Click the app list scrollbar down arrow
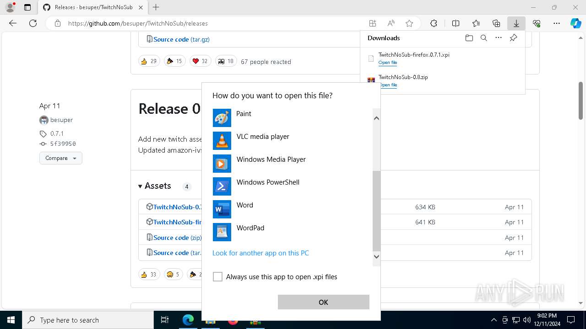This screenshot has height=329, width=586. tap(376, 256)
